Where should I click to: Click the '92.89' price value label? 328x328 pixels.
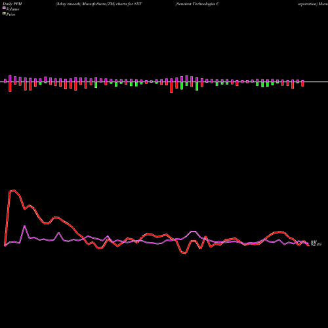point(316,245)
